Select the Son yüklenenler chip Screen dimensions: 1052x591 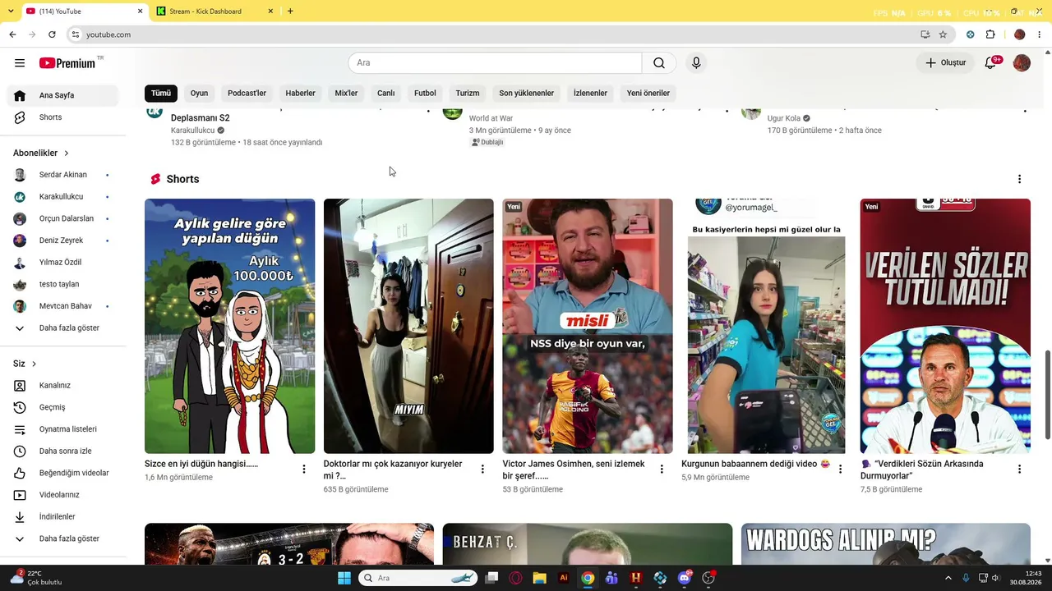(x=526, y=94)
